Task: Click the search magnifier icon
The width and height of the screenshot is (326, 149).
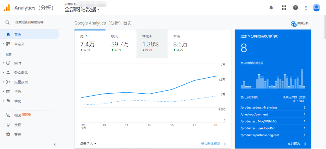Action: [x=8, y=22]
